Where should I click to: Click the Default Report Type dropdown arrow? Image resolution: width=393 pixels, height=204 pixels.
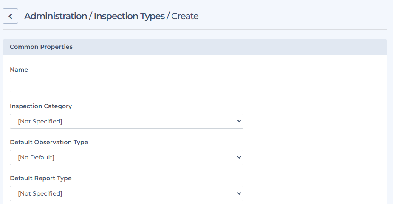tap(239, 193)
